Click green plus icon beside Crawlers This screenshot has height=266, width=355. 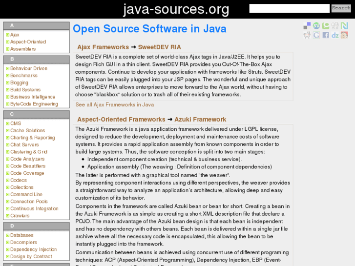(8, 216)
